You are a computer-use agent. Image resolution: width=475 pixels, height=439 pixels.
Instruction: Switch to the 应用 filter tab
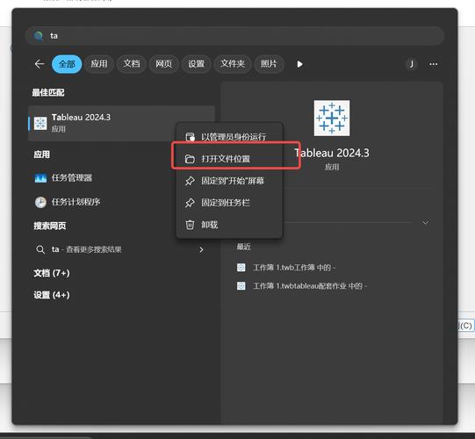tap(99, 64)
